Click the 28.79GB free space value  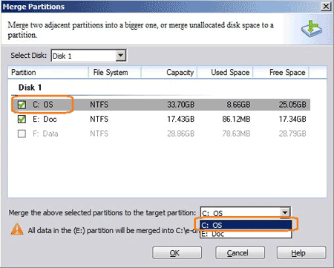292,134
